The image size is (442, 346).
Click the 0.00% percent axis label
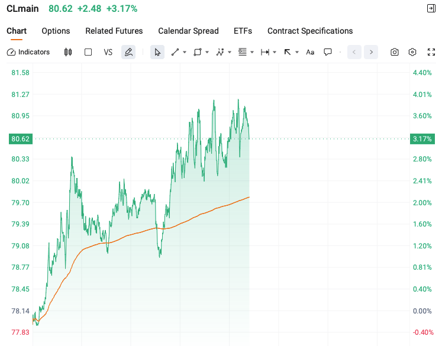point(422,311)
